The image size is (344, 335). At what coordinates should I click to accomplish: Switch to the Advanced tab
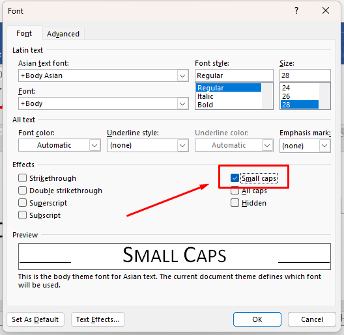pyautogui.click(x=63, y=34)
